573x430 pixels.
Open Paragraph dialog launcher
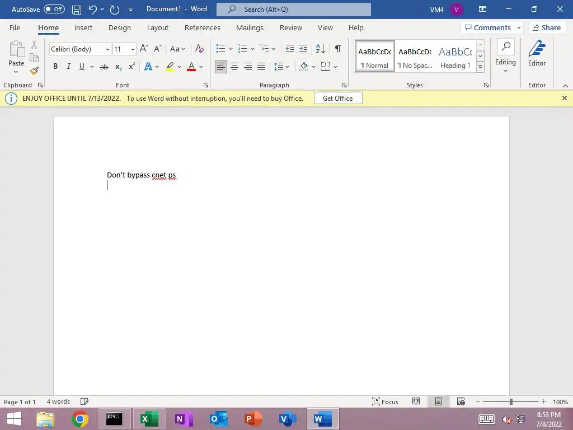point(344,85)
